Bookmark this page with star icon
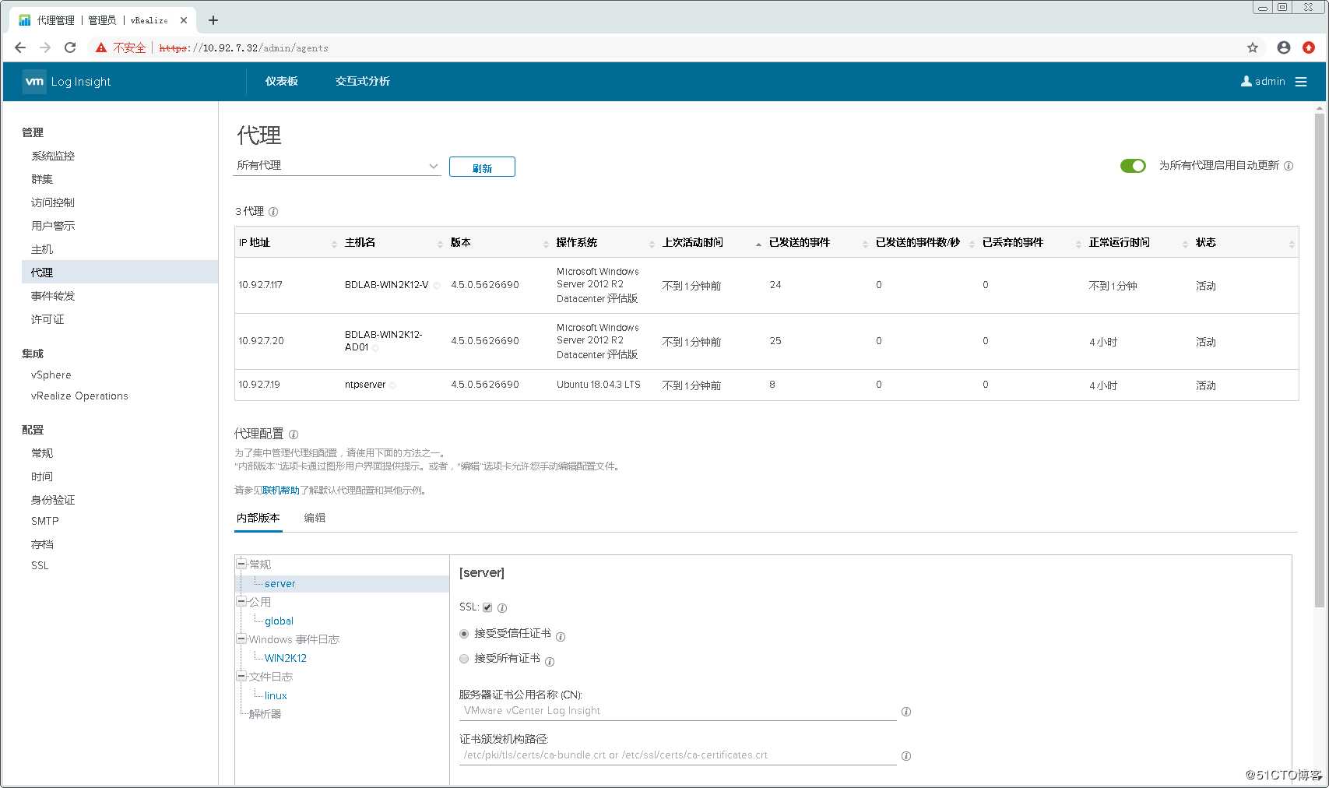 (x=1253, y=47)
